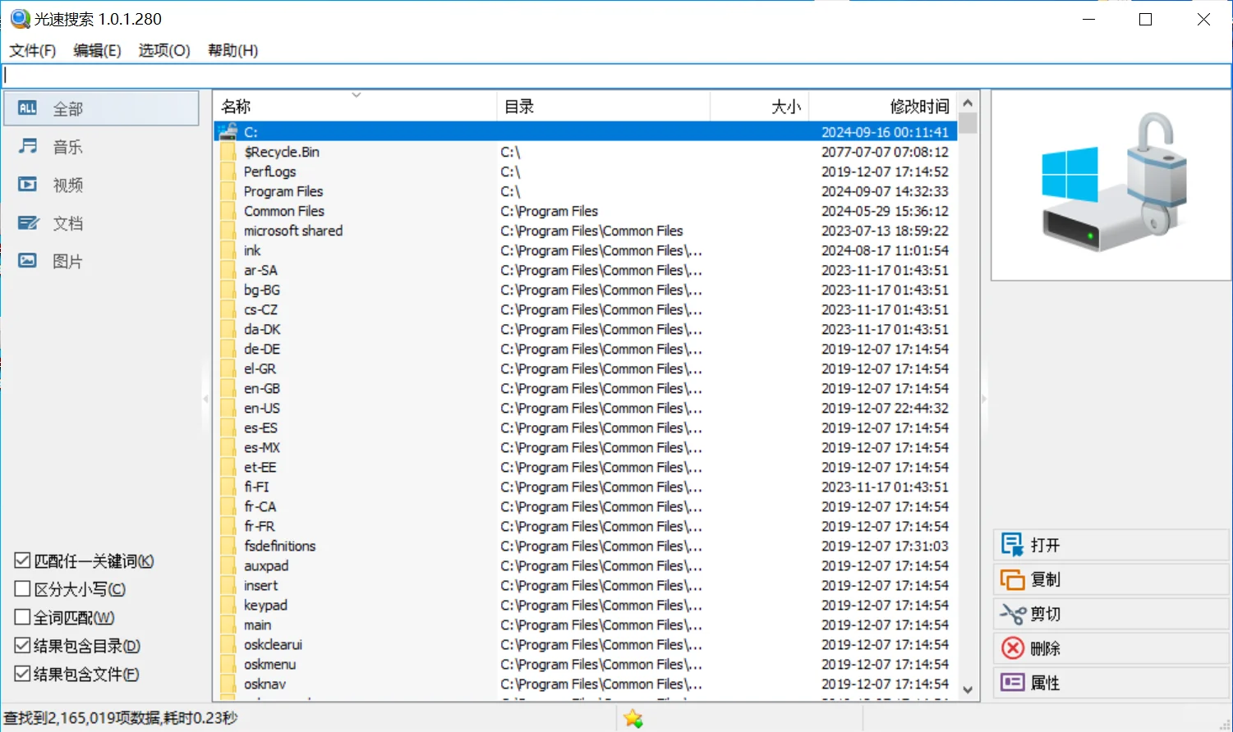This screenshot has width=1233, height=732.
Task: Click the folder icon next to Program Files
Action: (x=228, y=191)
